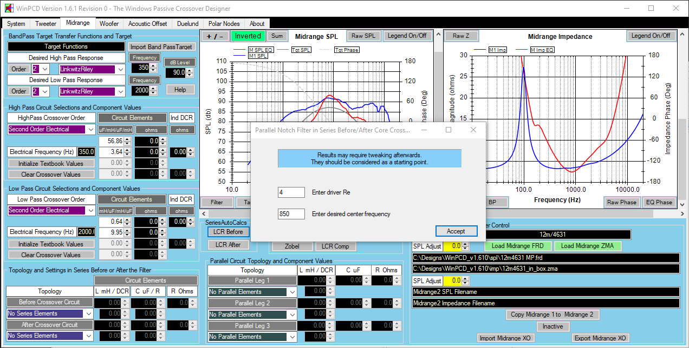
Task: Click the LCR After auto-calc button
Action: click(x=227, y=245)
